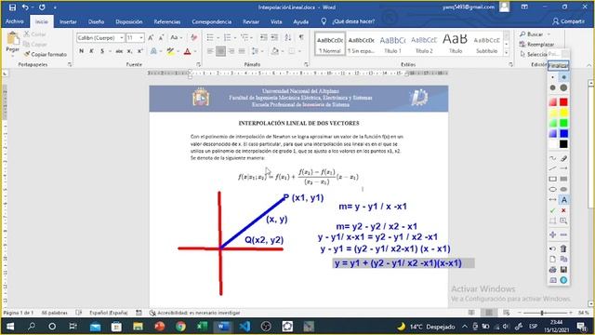Image resolution: width=595 pixels, height=335 pixels.
Task: Align text left in paragraph group
Action: 210,51
